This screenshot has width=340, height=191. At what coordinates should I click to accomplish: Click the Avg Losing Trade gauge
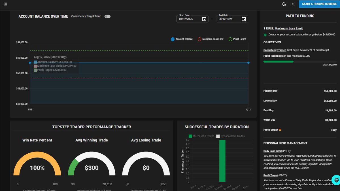coord(146,163)
